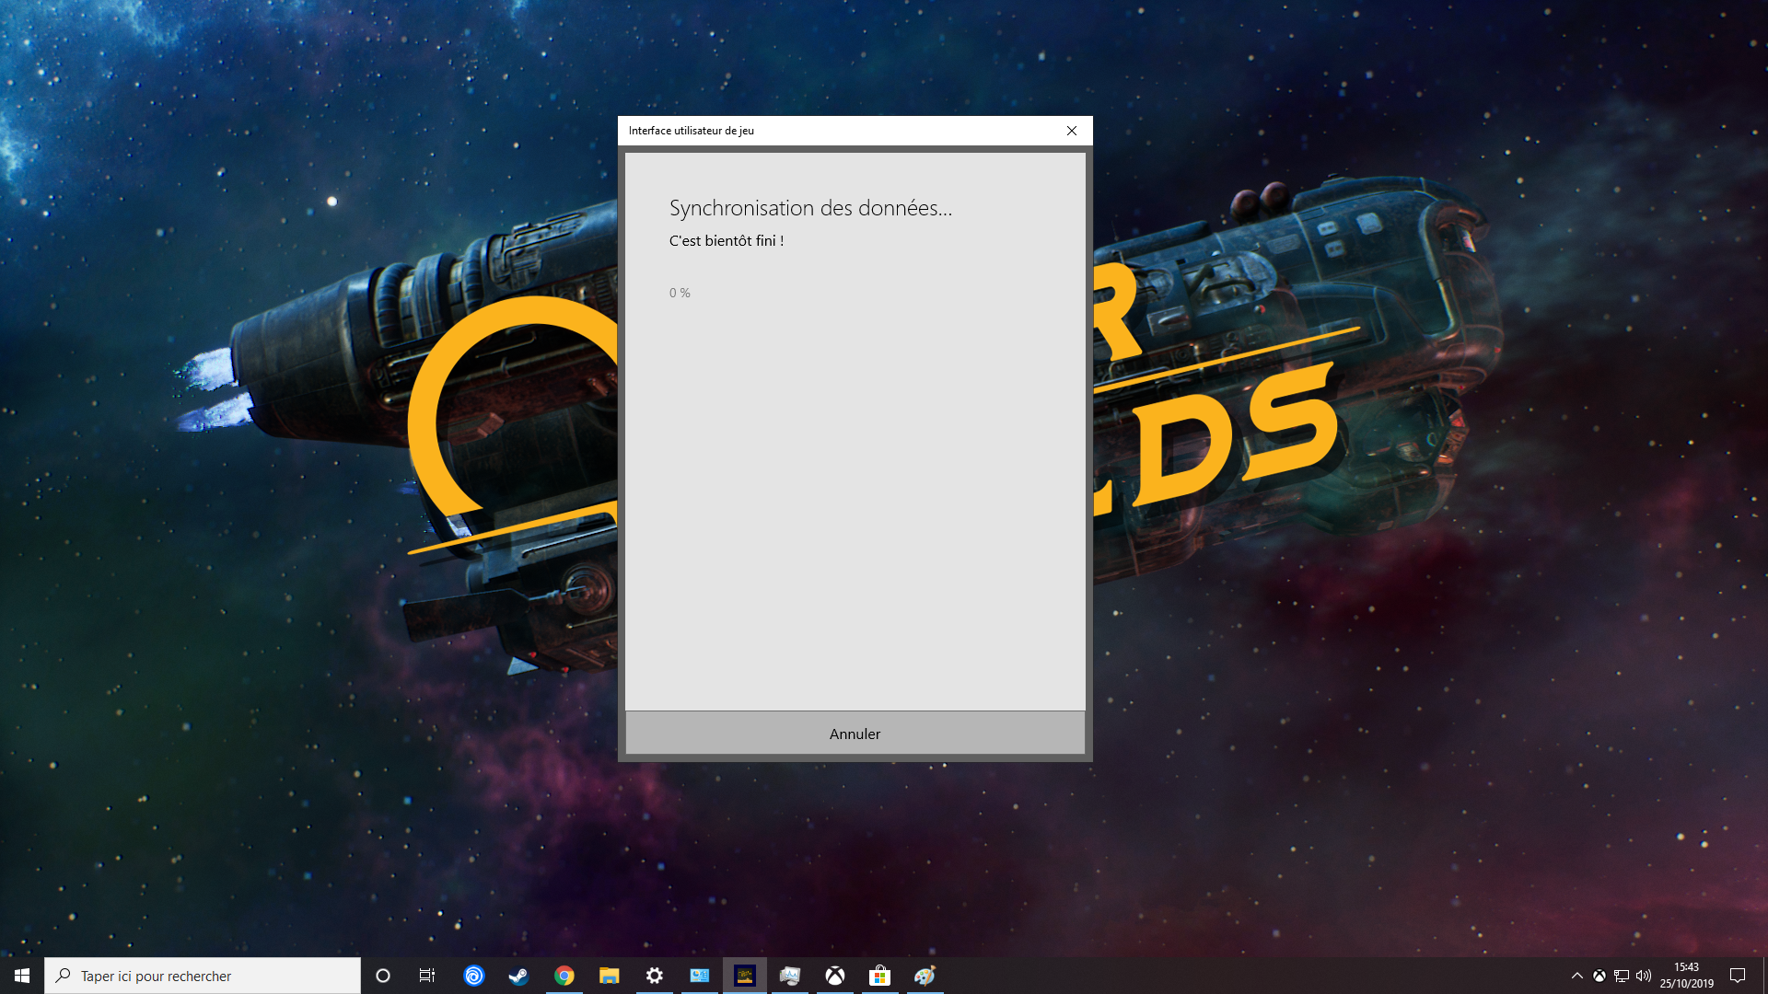This screenshot has height=994, width=1768.
Task: Switch to The Outer Worlds game taskbar icon
Action: (x=744, y=976)
